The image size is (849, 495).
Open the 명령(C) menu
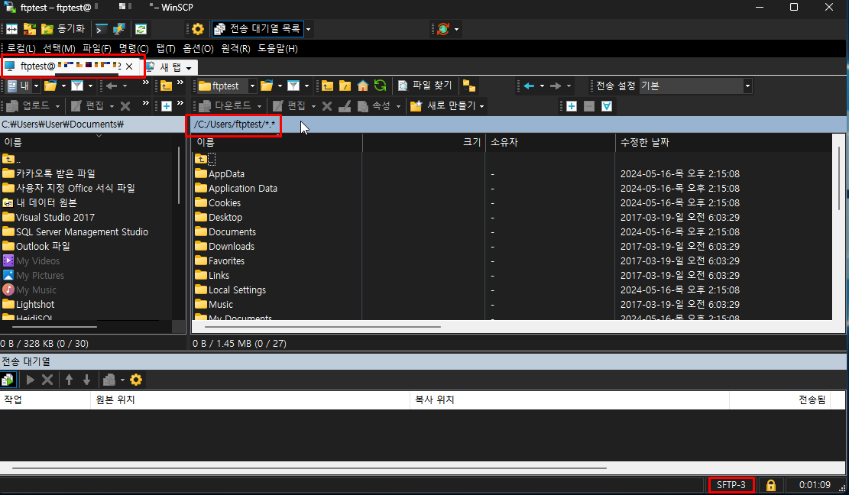point(134,49)
